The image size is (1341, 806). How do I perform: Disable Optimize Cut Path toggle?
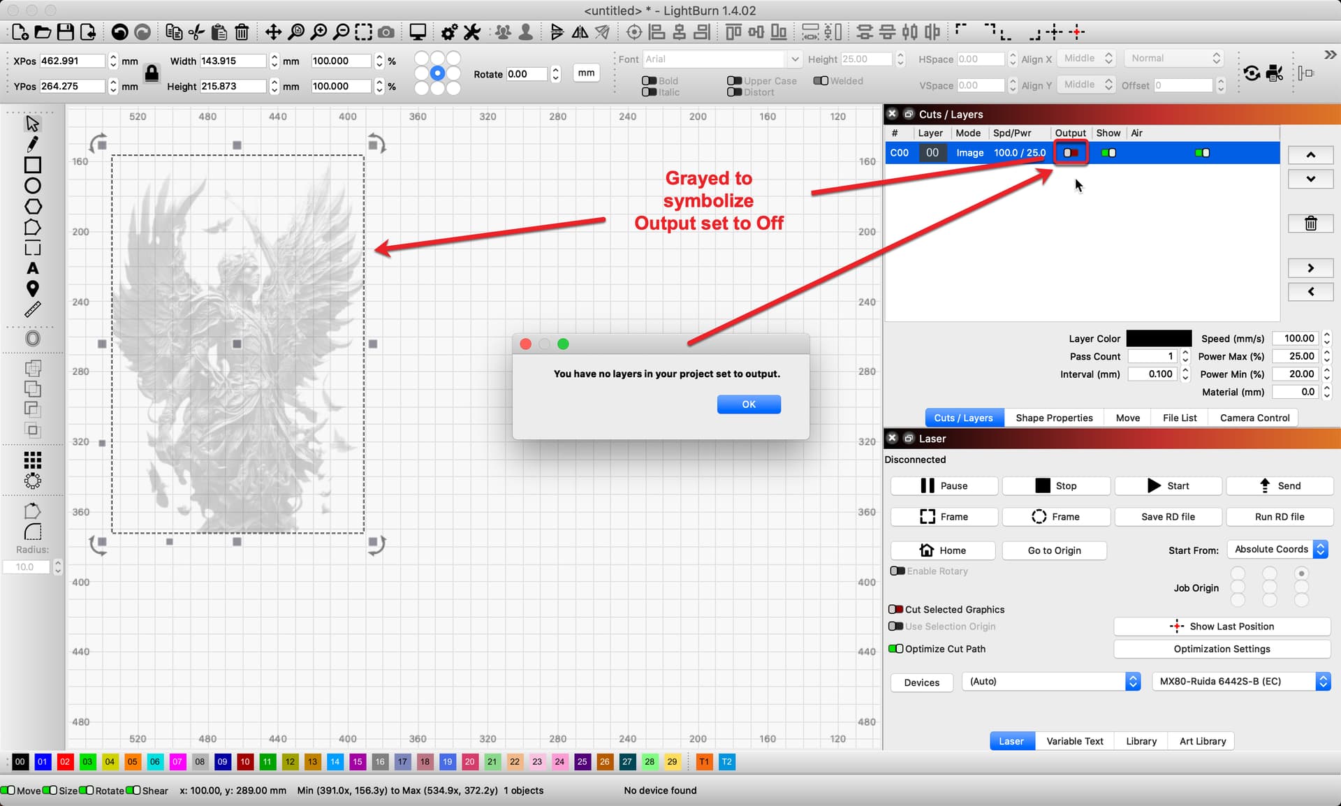coord(895,649)
